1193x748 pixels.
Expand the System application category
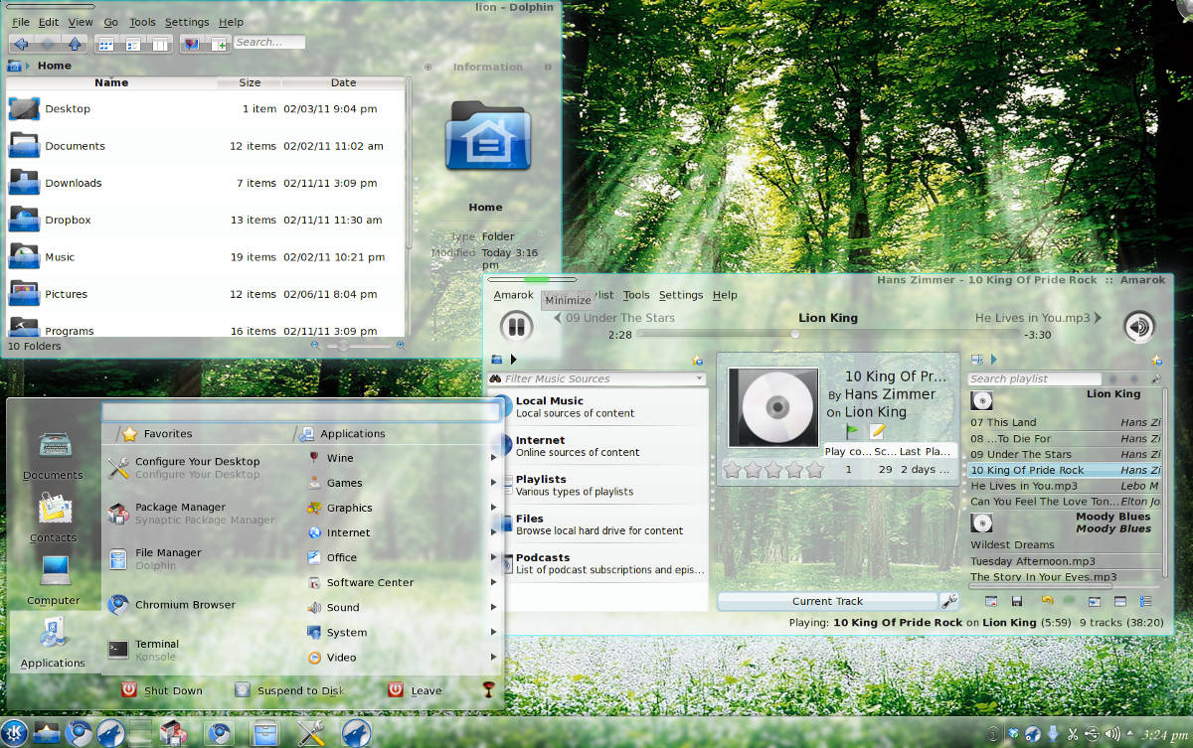click(400, 632)
